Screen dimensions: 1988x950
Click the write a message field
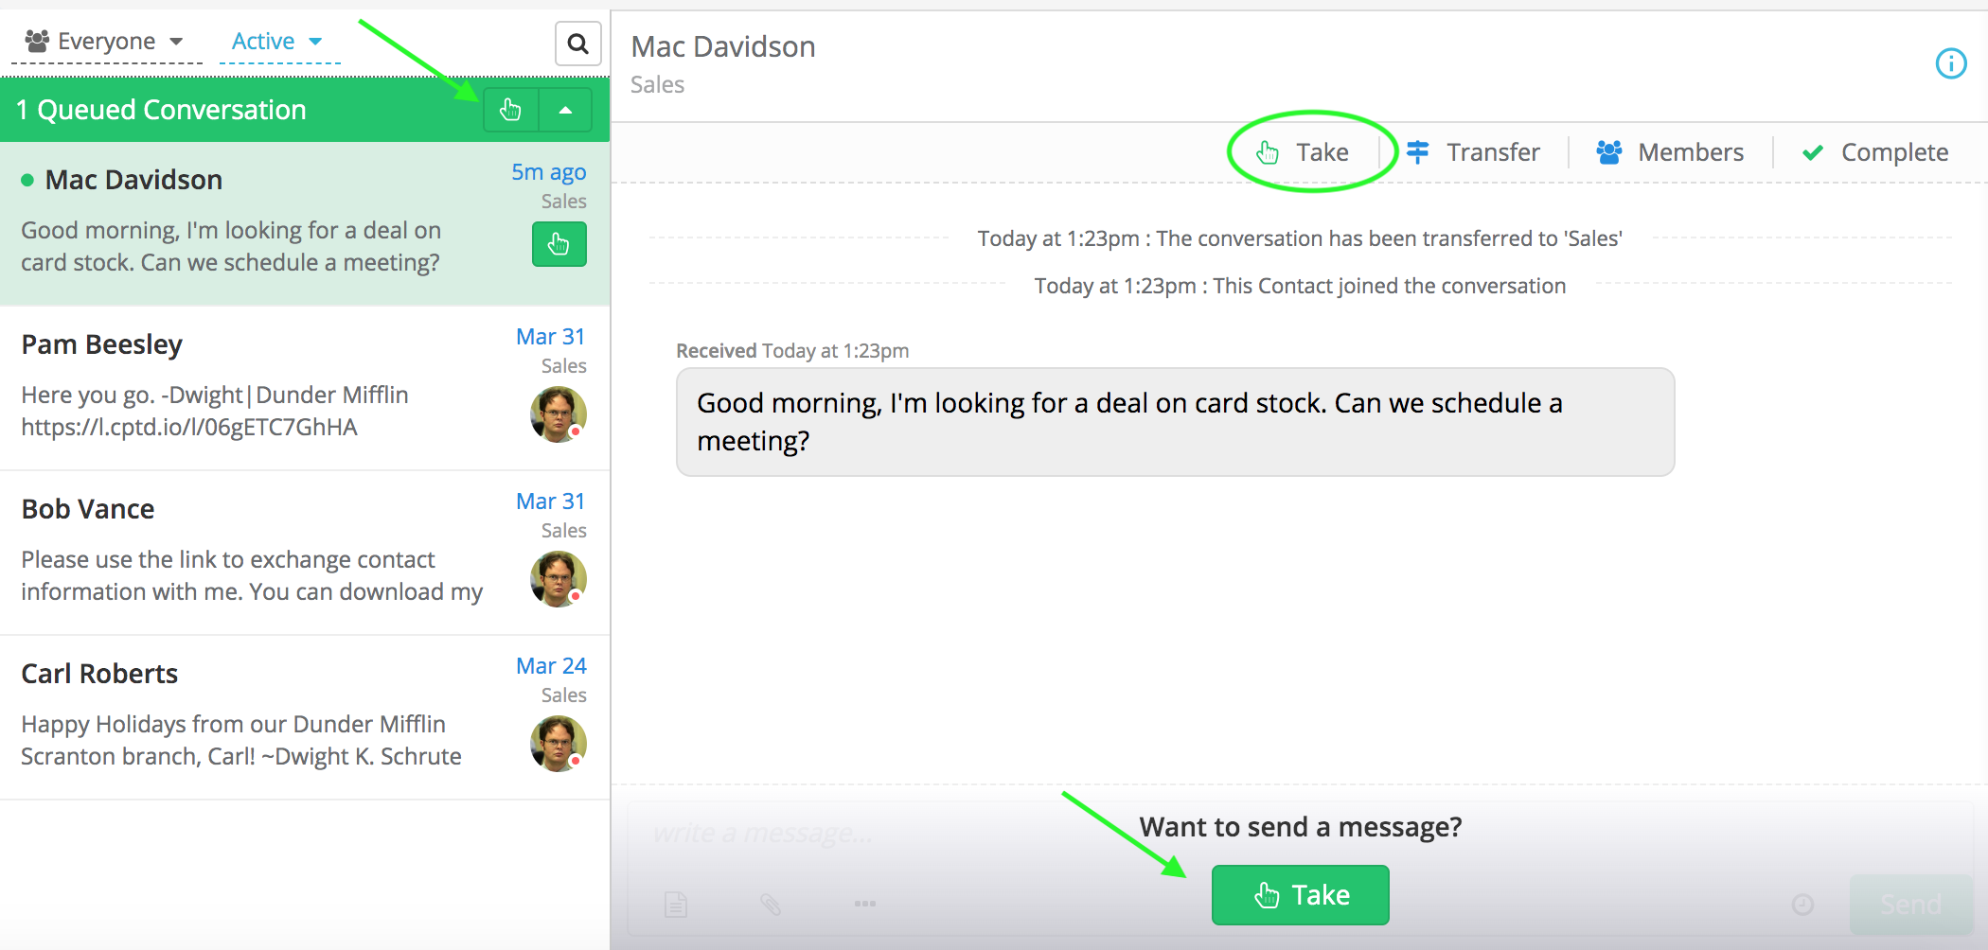click(x=852, y=834)
